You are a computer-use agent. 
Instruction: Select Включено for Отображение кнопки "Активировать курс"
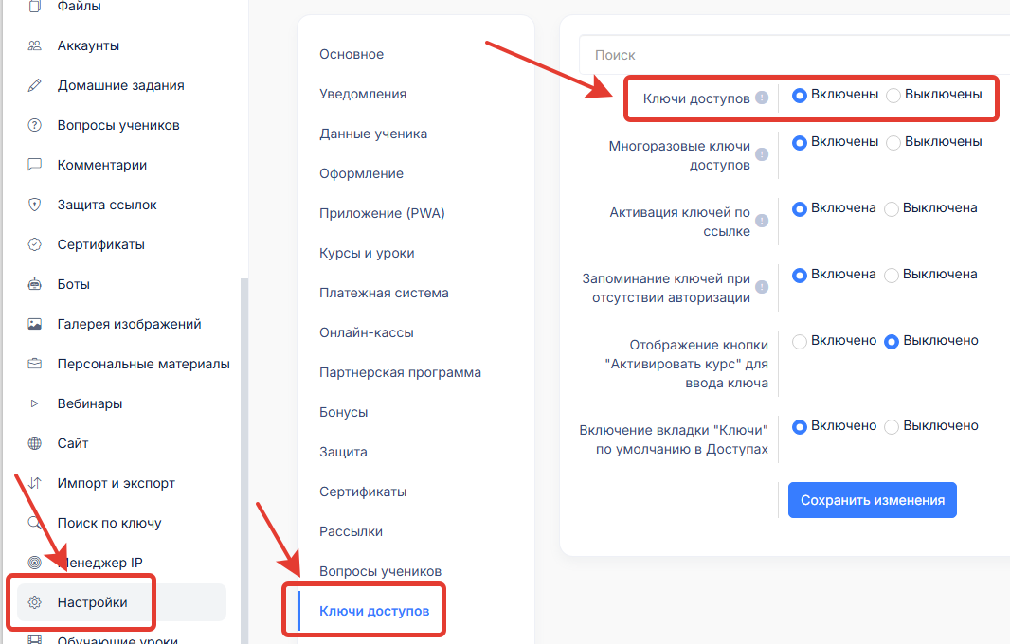tap(800, 342)
